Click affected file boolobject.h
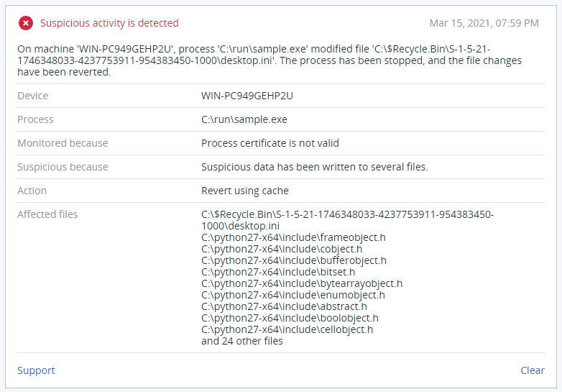This screenshot has width=562, height=392. [290, 318]
